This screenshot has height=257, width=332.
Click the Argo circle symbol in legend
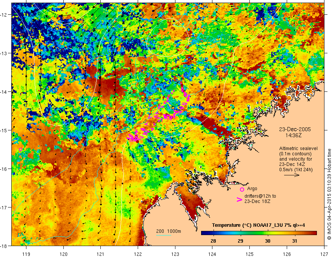[x=242, y=189]
